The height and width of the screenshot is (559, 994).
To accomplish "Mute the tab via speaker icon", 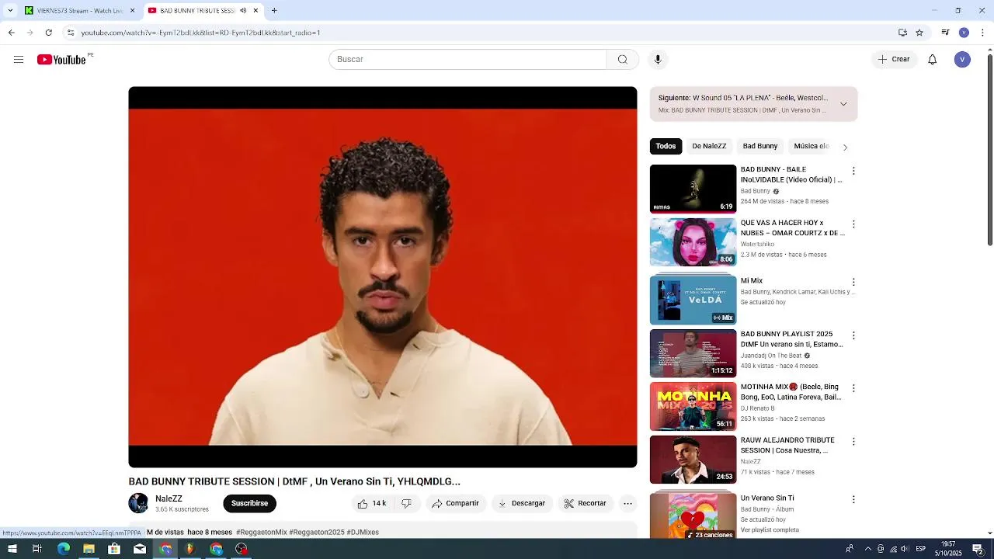I will point(243,11).
